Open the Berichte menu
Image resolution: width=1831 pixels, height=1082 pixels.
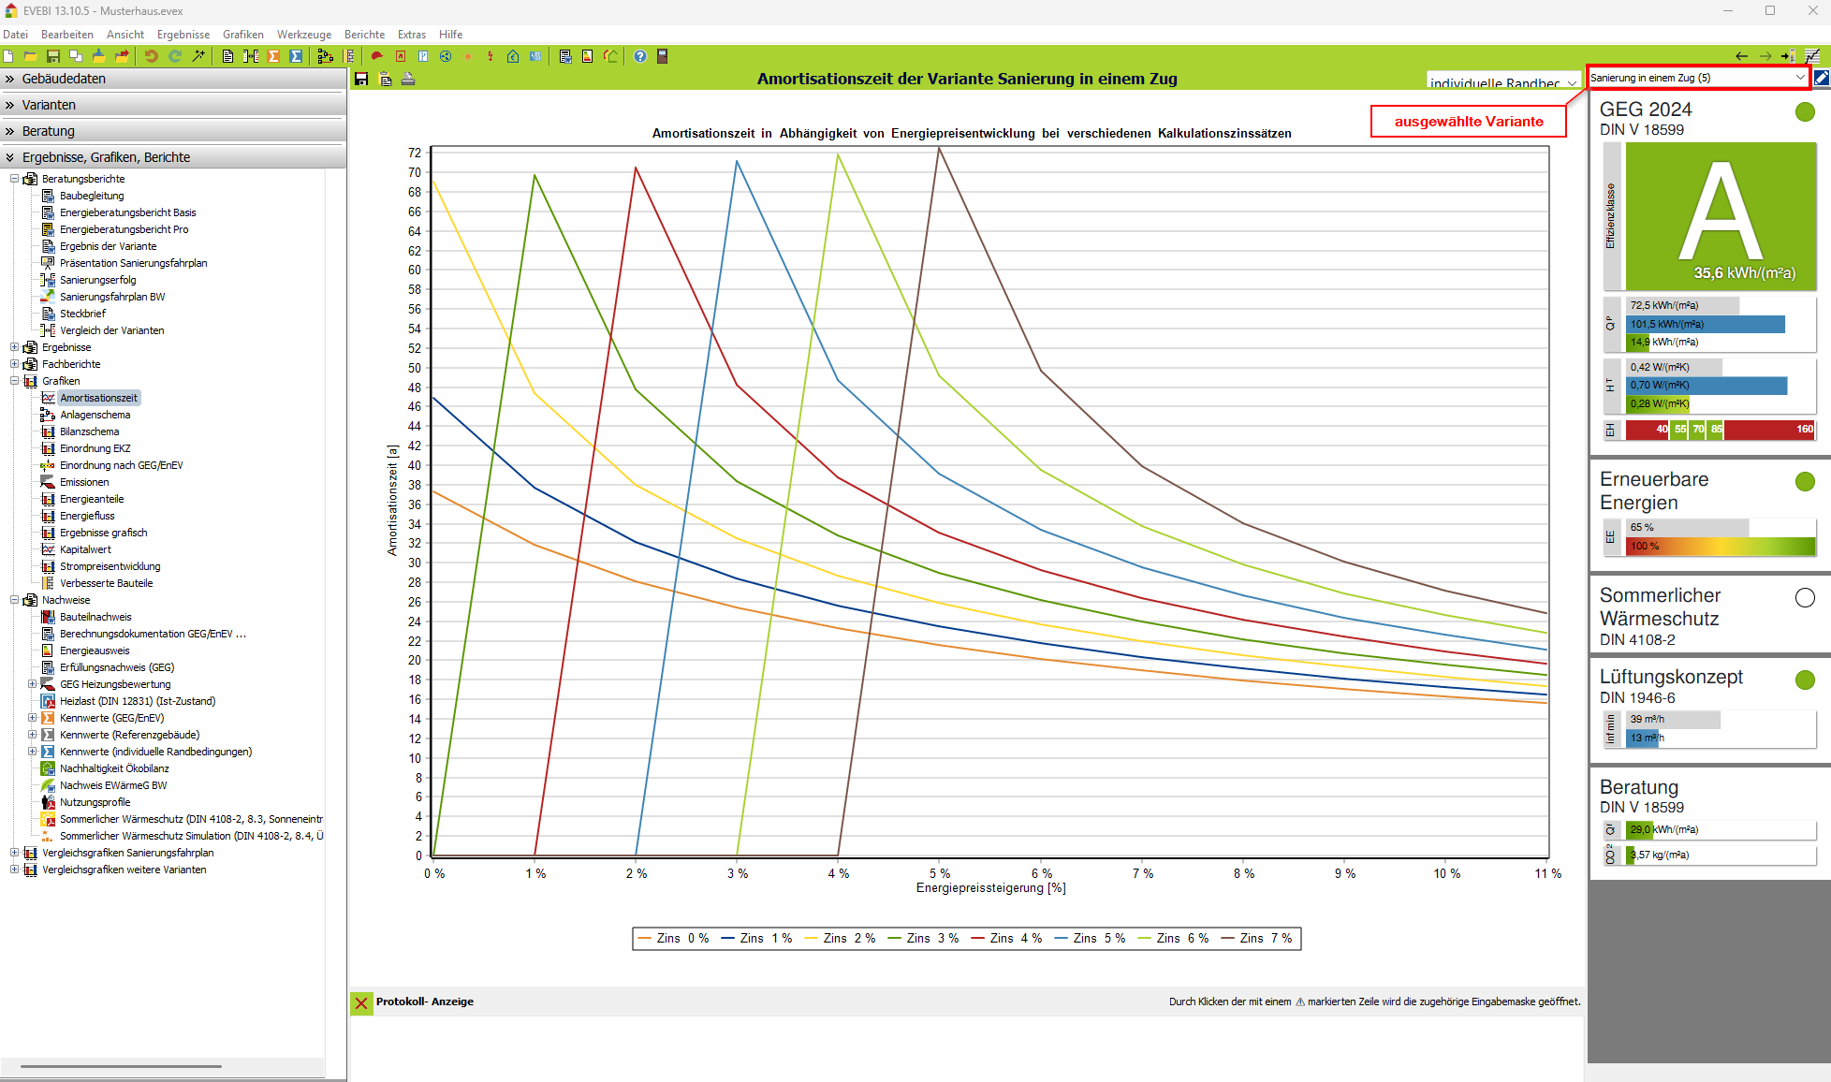tap(364, 35)
